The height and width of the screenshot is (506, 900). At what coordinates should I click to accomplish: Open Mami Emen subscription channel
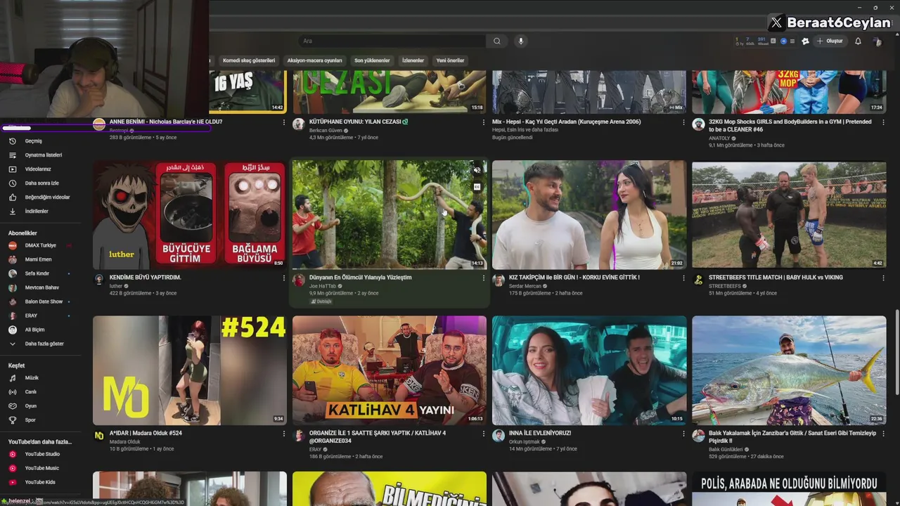38,259
